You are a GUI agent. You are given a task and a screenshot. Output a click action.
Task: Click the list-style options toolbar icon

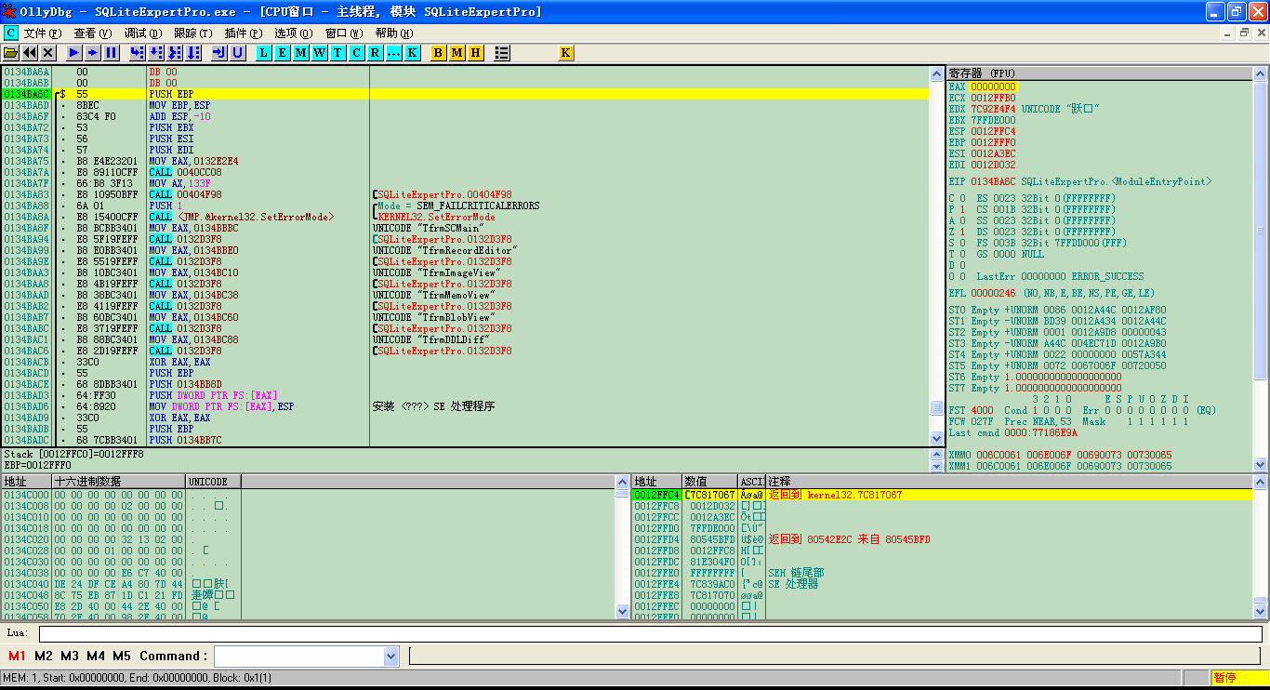click(x=502, y=53)
